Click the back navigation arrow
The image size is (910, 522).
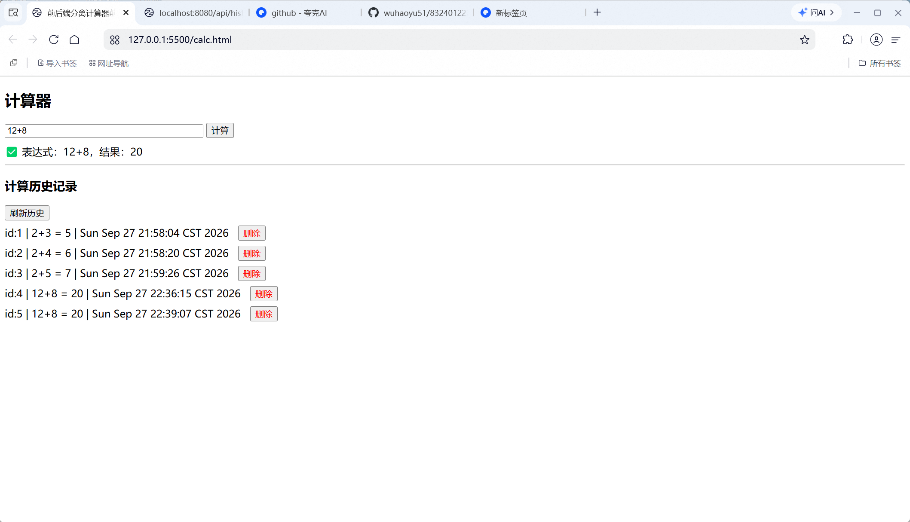click(12, 40)
